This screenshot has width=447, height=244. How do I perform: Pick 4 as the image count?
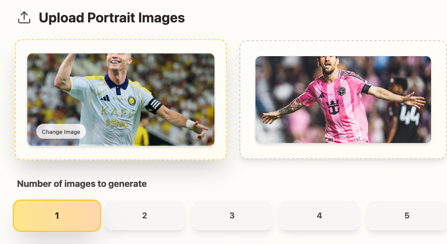(x=320, y=215)
